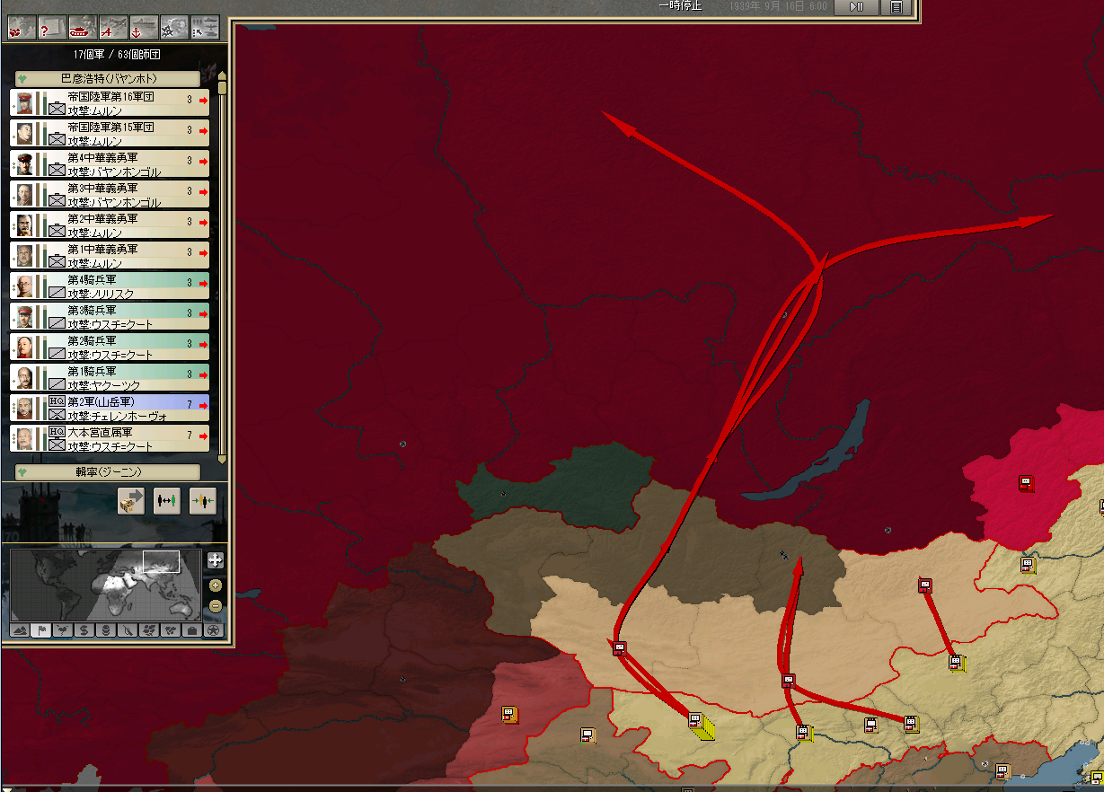Click the minimap four-way move arrows icon
This screenshot has height=792, width=1104.
pos(216,560)
